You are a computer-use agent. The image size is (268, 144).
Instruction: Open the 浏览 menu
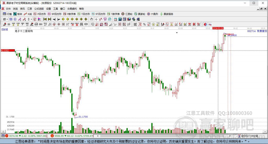point(15,9)
